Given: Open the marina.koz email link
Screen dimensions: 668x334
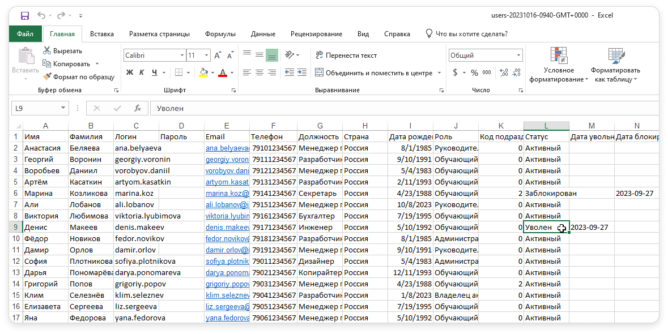Looking at the screenshot, I should 228,193.
